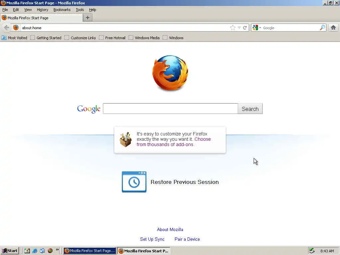Image resolution: width=340 pixels, height=255 pixels.
Task: Click the Back arrow button
Action: click(x=7, y=28)
